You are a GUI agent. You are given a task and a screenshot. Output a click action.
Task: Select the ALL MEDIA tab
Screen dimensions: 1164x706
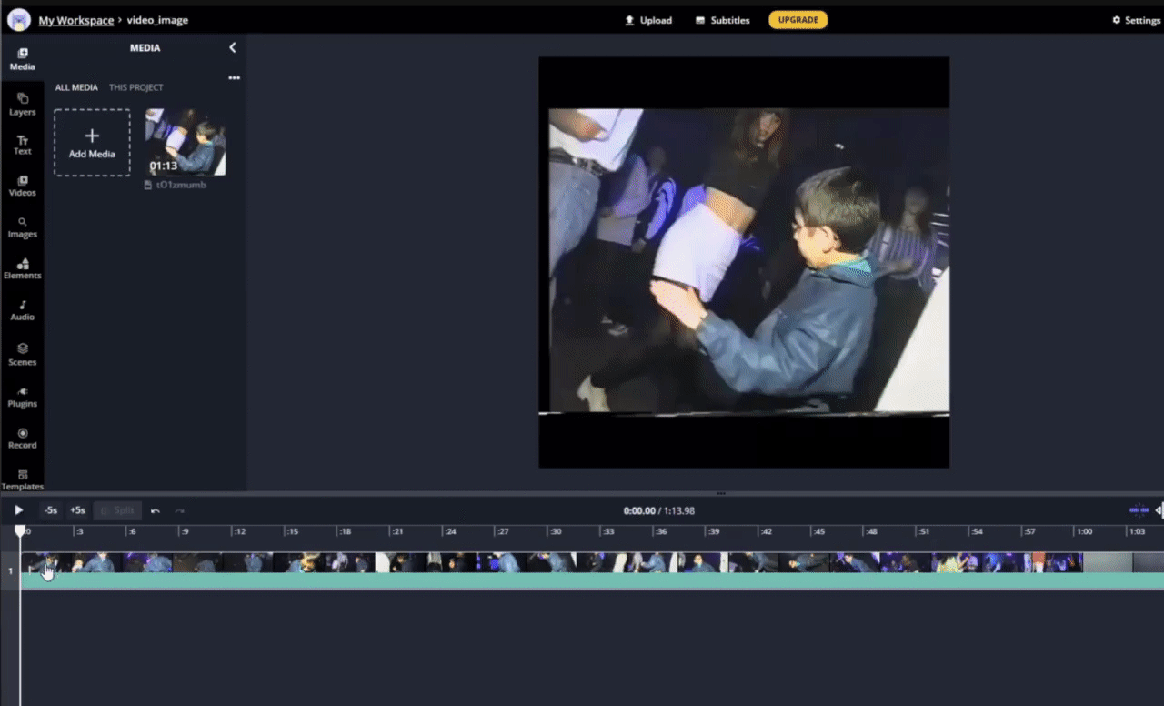(76, 87)
